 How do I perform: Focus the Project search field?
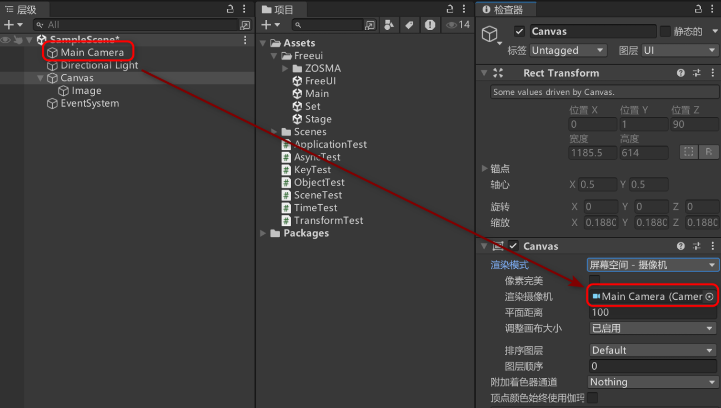pos(327,24)
